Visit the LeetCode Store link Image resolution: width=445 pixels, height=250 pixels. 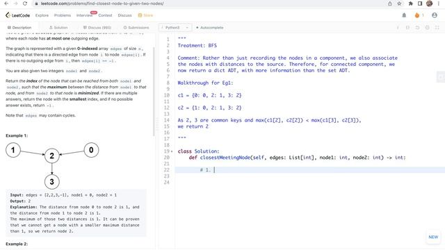coord(145,15)
